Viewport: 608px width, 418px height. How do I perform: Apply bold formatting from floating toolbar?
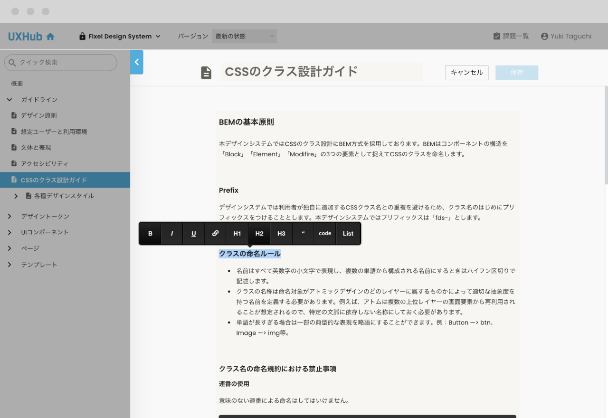[150, 233]
